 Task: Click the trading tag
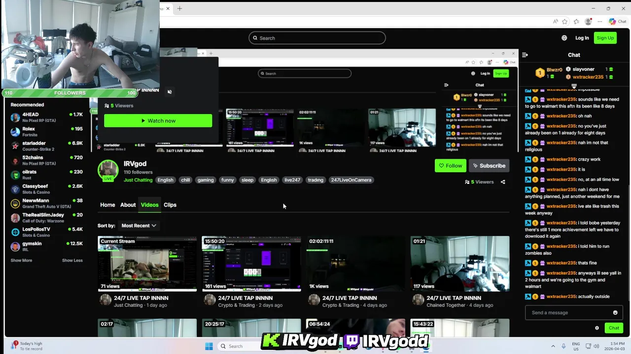315,180
